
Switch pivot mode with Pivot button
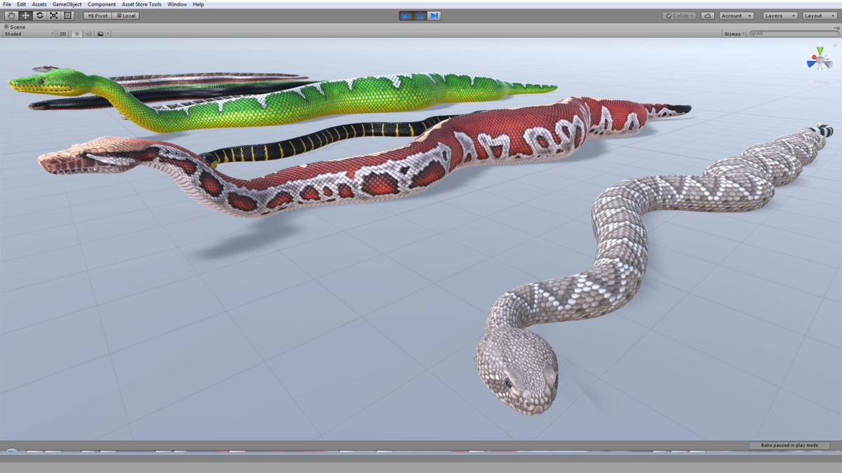pos(96,15)
